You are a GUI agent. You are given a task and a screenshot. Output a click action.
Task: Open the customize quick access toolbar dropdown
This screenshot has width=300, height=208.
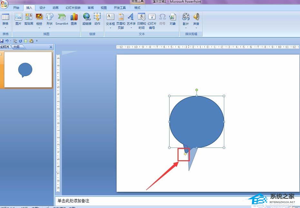point(37,41)
